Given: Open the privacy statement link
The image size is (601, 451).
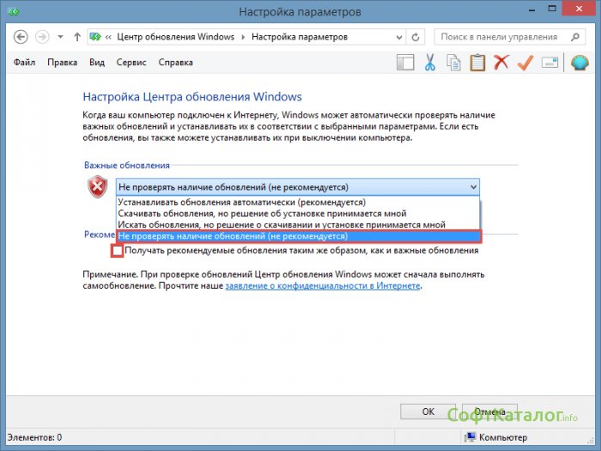Looking at the screenshot, I should (322, 285).
